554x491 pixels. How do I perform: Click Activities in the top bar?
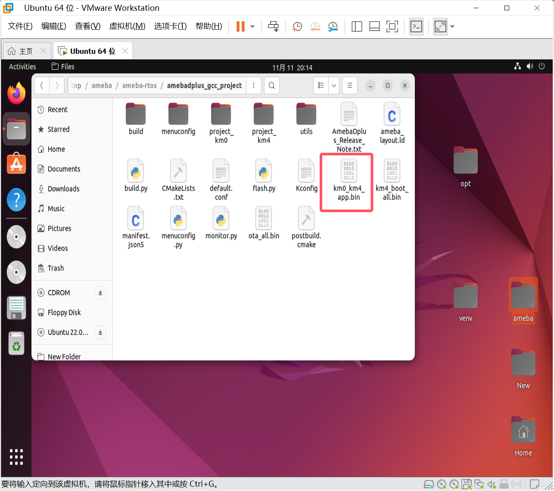(x=22, y=67)
